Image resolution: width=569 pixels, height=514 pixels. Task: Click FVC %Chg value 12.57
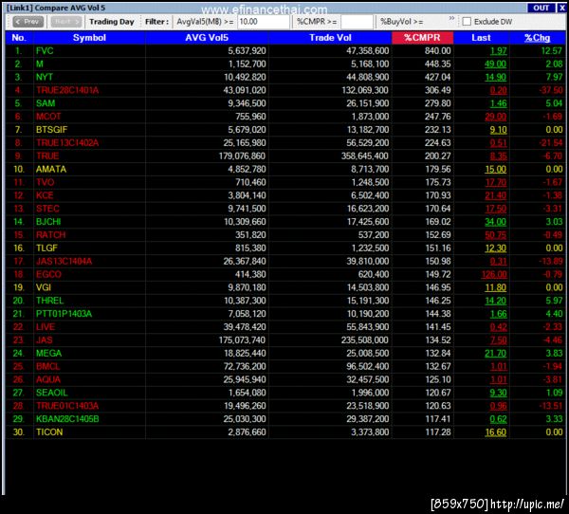pos(552,51)
